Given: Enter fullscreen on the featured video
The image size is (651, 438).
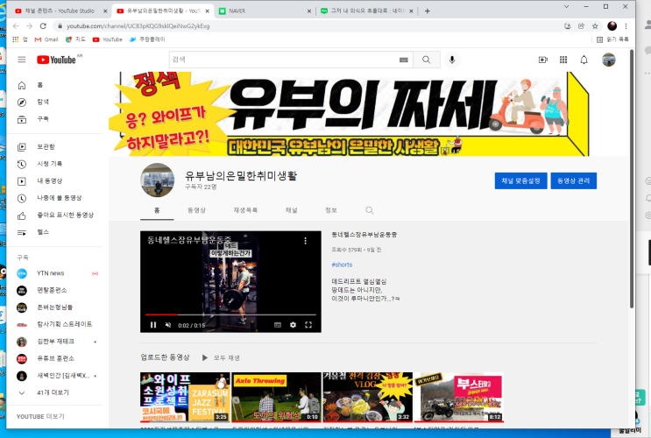Looking at the screenshot, I should pyautogui.click(x=308, y=325).
